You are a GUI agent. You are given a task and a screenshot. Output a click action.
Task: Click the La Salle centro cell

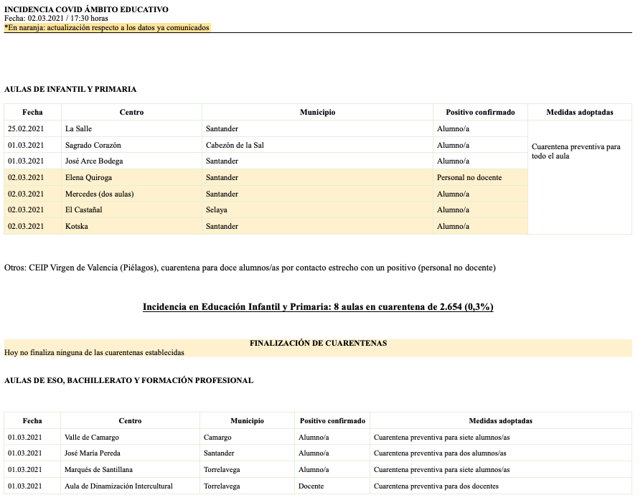coord(78,129)
